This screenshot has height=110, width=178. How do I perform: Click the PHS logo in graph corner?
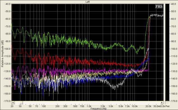(x=159, y=6)
